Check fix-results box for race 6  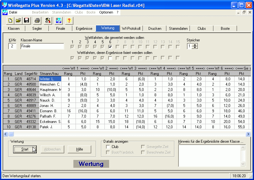pyautogui.click(x=110, y=58)
